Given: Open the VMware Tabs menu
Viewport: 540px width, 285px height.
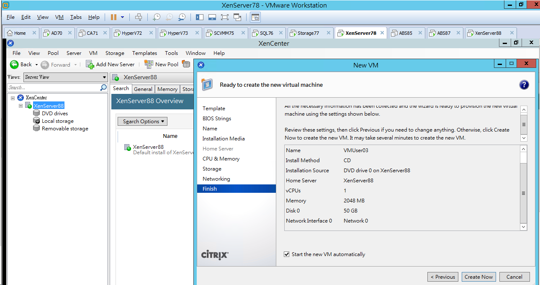Looking at the screenshot, I should [76, 17].
